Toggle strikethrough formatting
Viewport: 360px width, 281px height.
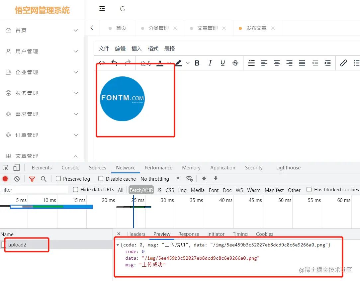(235, 63)
